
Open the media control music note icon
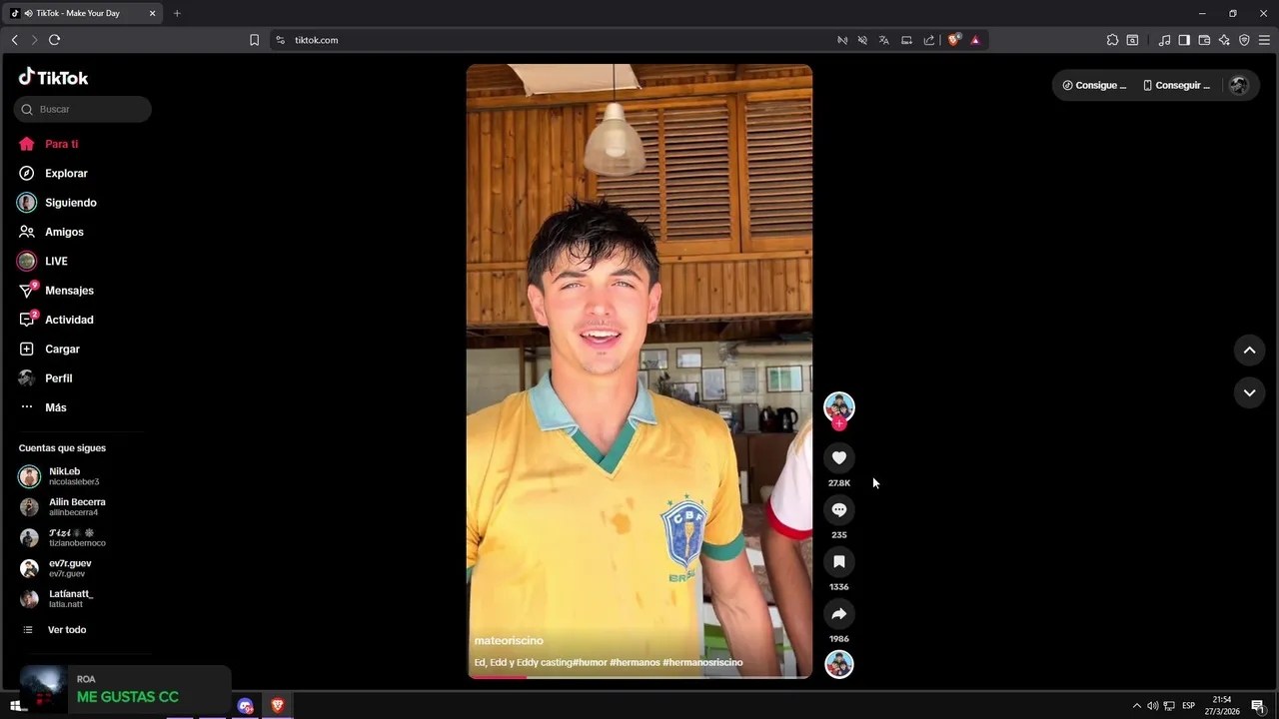(1164, 40)
